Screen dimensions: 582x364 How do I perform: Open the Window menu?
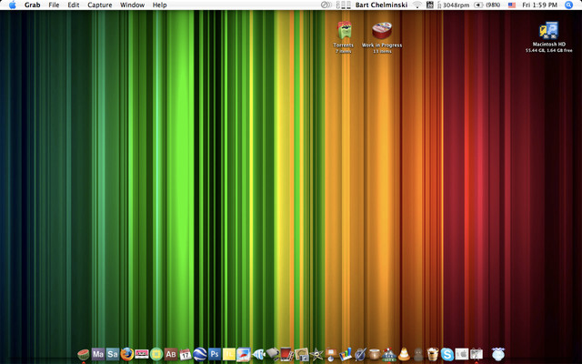click(x=132, y=5)
